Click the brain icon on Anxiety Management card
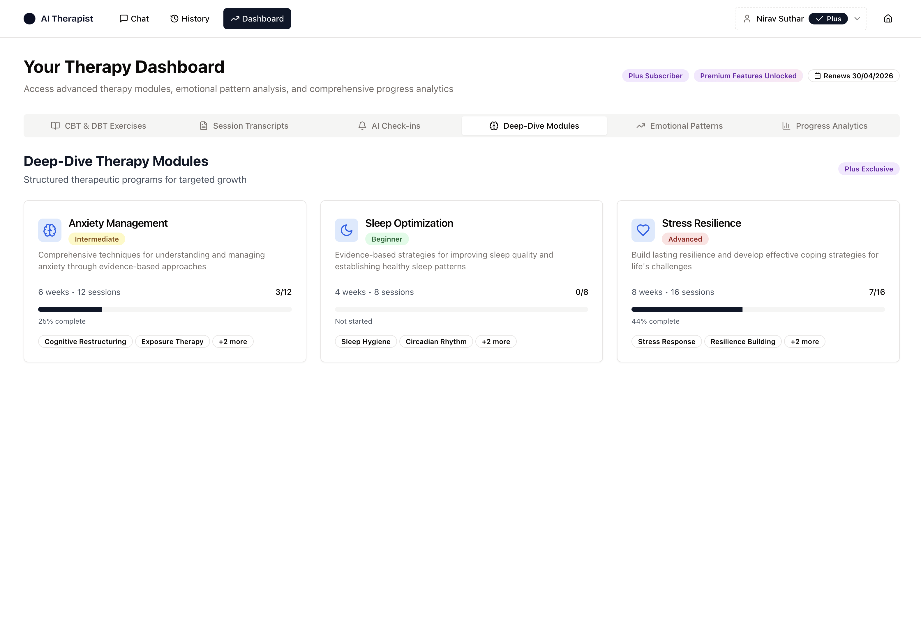 pyautogui.click(x=50, y=230)
